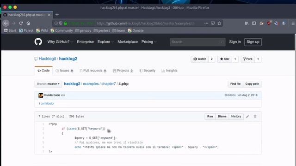Open the file History
Image resolution: width=296 pixels, height=166 pixels.
click(236, 117)
